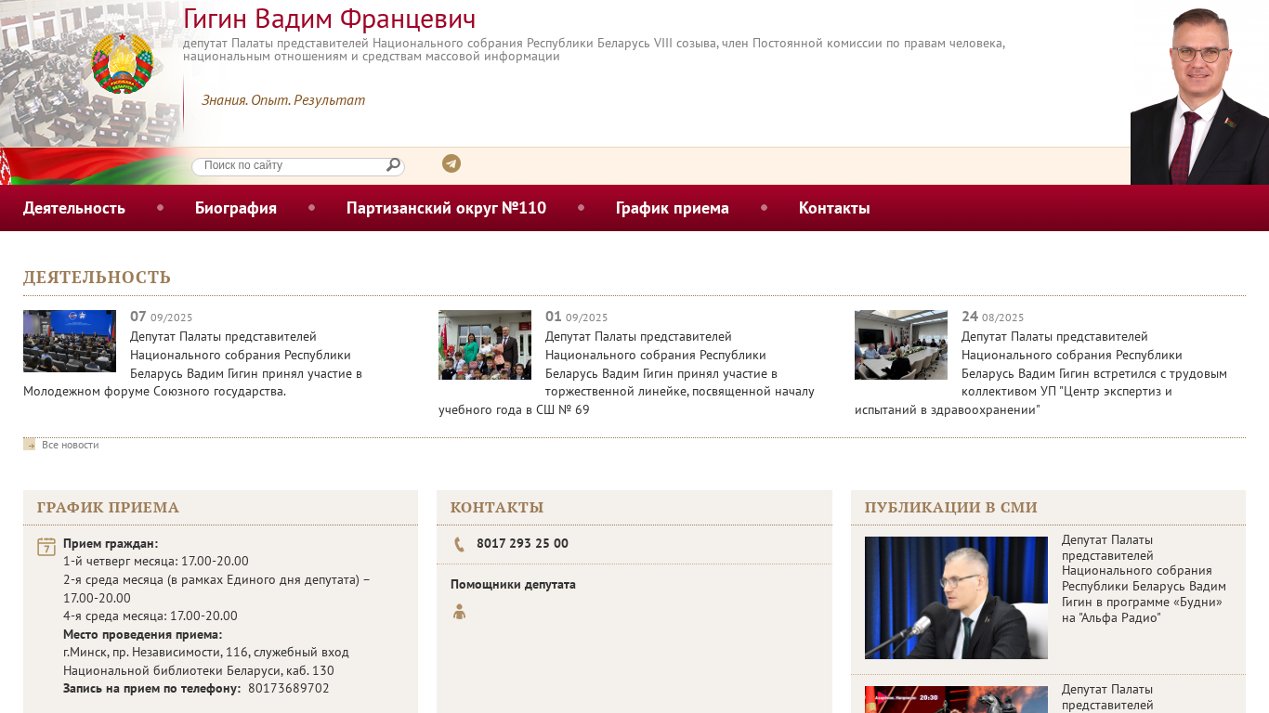
Task: Click the Место проведения приема: label
Action: (x=142, y=635)
